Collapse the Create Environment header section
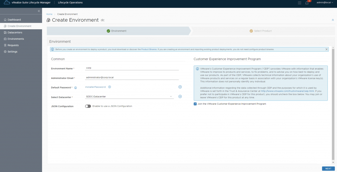 333,20
